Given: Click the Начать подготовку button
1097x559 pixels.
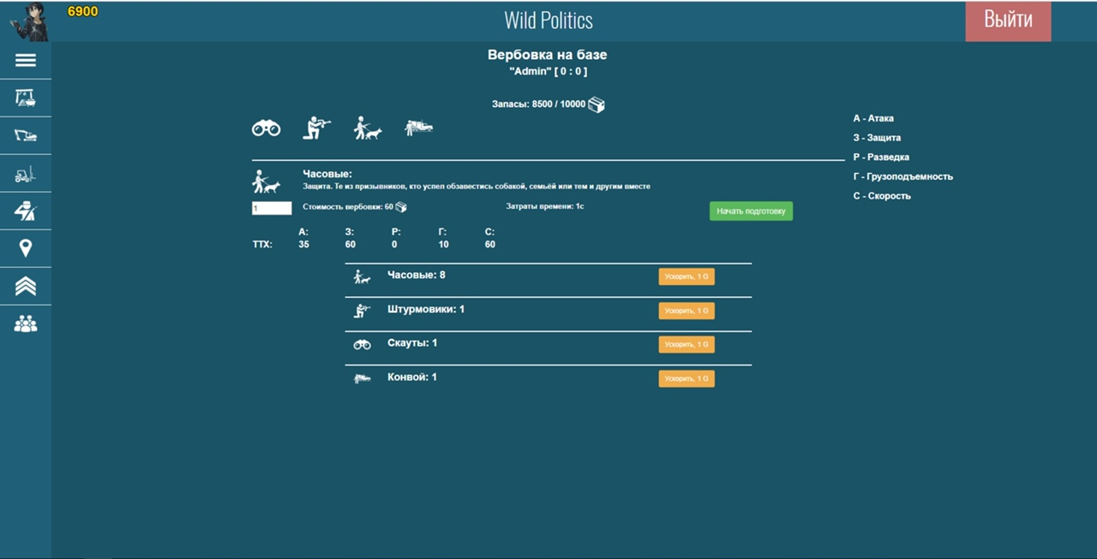Looking at the screenshot, I should coord(751,211).
